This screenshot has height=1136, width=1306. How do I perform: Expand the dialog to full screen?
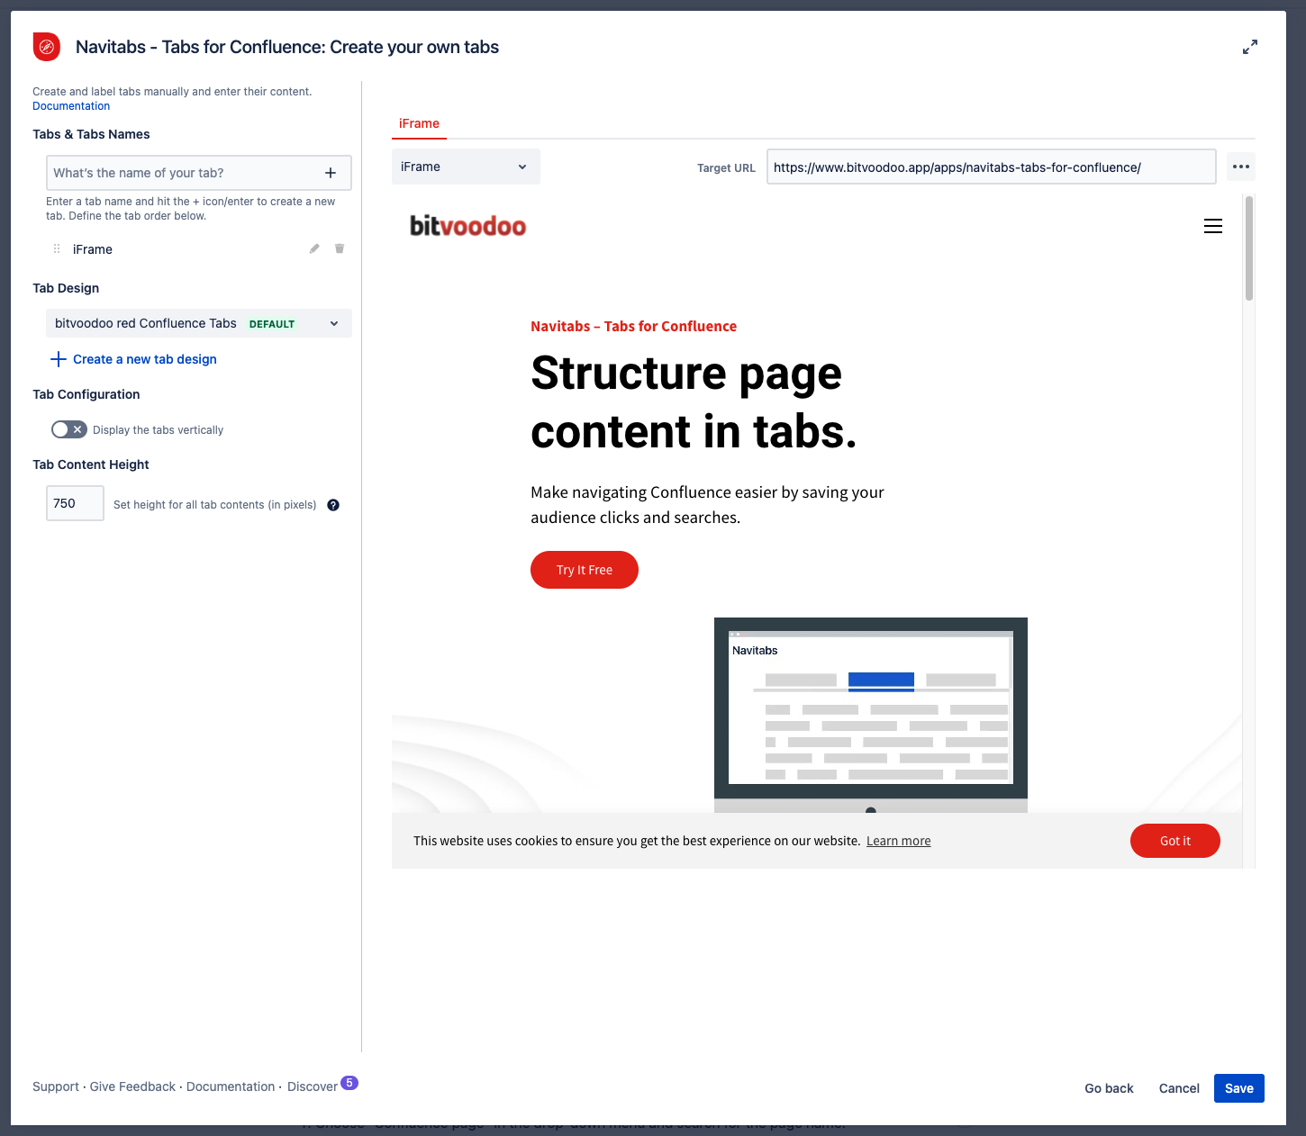(1250, 47)
